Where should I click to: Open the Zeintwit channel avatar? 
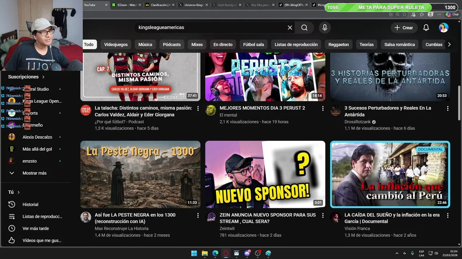coord(210,217)
